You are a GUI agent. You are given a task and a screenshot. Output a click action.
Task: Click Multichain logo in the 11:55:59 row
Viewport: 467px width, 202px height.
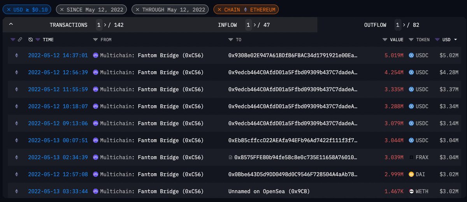[96, 89]
